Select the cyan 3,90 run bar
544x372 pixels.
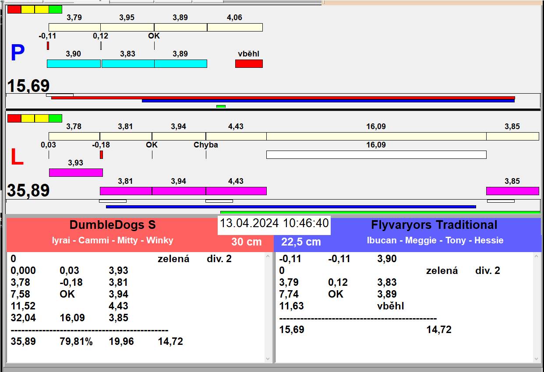coord(74,63)
